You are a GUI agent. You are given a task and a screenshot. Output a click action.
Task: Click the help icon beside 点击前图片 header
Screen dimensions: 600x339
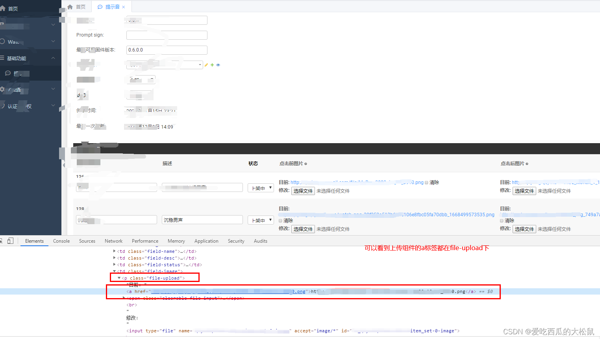point(306,164)
